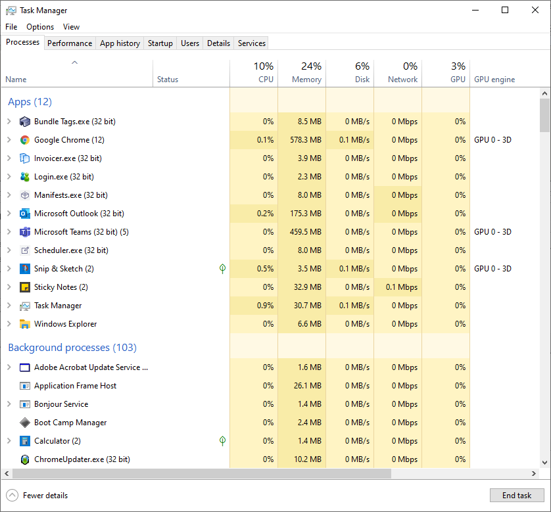Click the Adobe Acrobat Update Service icon
Image resolution: width=551 pixels, height=512 pixels.
point(24,367)
